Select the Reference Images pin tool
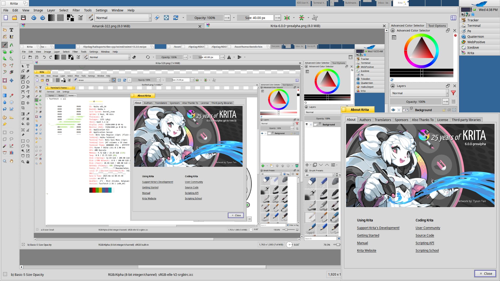Viewport: 500px width, 281px height. (5, 124)
